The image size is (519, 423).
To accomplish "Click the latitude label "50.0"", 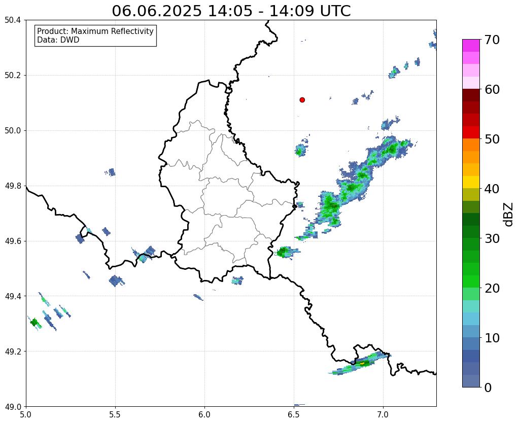I will coord(13,130).
